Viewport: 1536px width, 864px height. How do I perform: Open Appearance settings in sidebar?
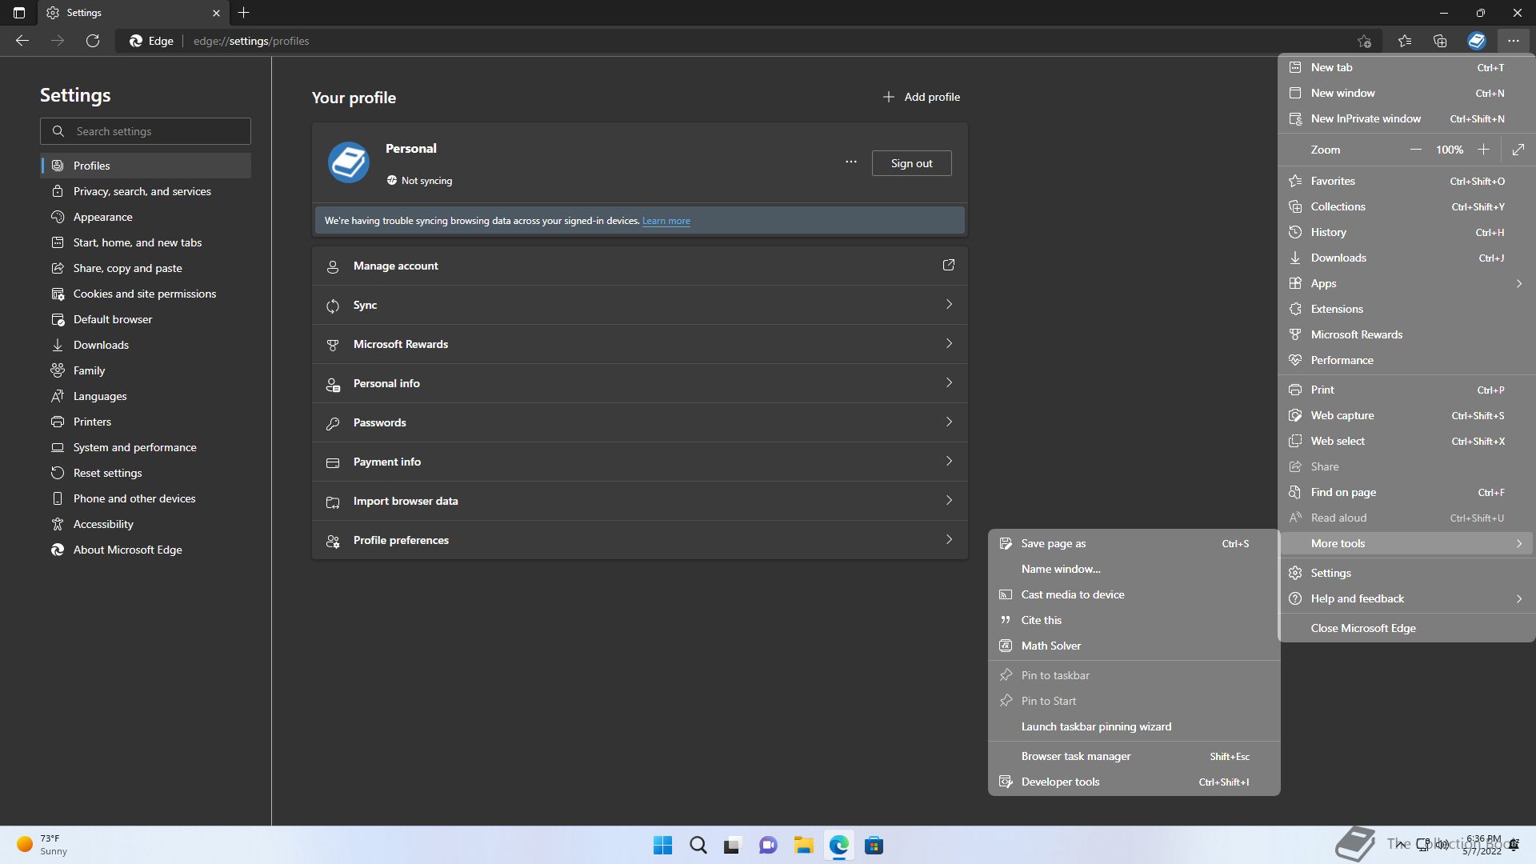click(x=102, y=217)
